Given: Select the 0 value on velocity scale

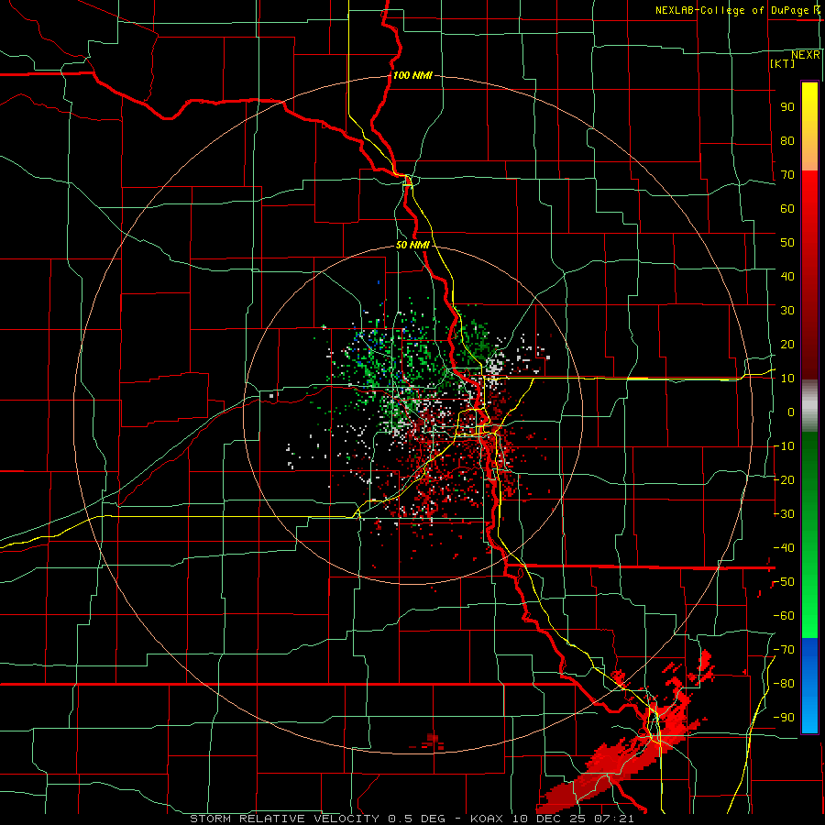Looking at the screenshot, I should pos(791,412).
